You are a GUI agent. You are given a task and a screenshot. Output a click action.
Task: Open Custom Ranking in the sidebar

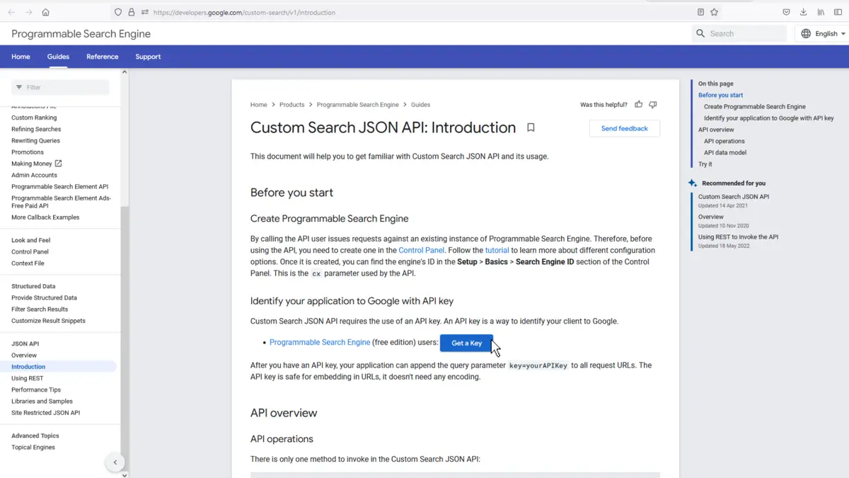[34, 118]
